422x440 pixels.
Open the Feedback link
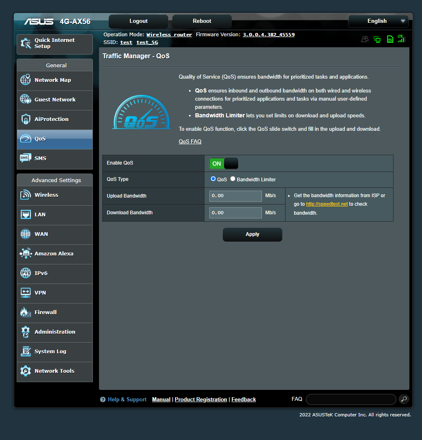click(244, 399)
